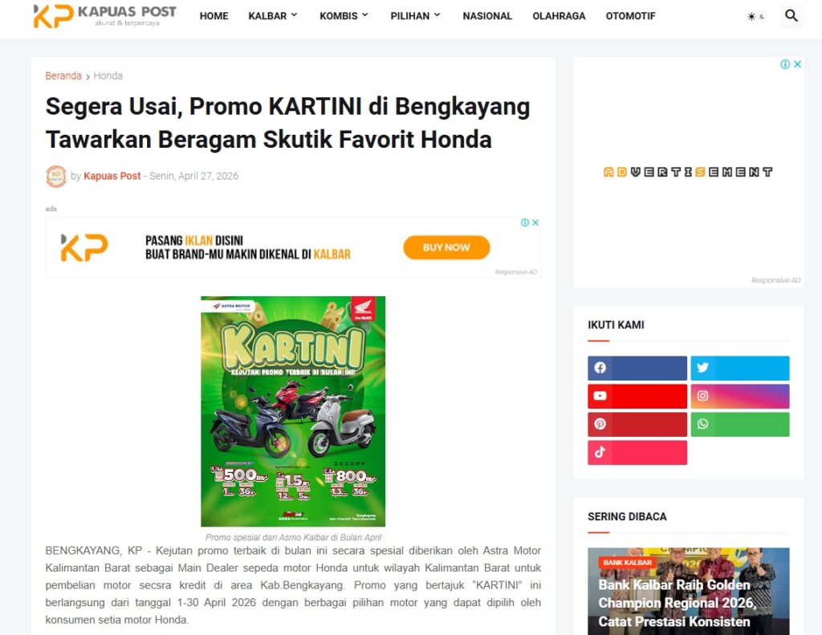Image resolution: width=822 pixels, height=635 pixels.
Task: Click the BUY NOW ad button
Action: coord(446,247)
